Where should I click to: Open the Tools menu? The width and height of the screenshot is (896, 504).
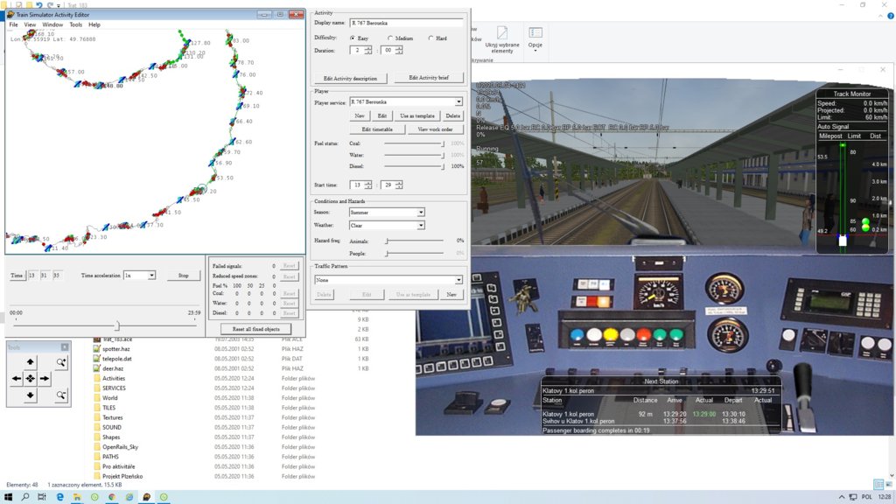coord(76,24)
